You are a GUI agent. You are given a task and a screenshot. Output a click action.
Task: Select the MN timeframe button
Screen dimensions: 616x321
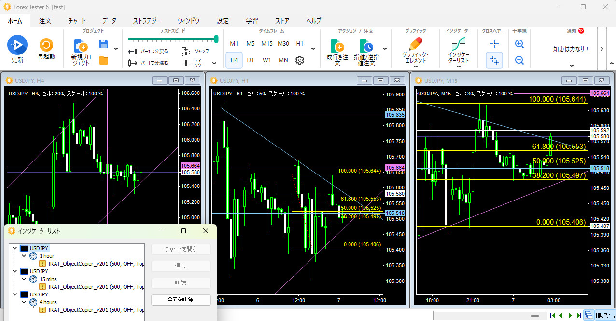tap(283, 60)
